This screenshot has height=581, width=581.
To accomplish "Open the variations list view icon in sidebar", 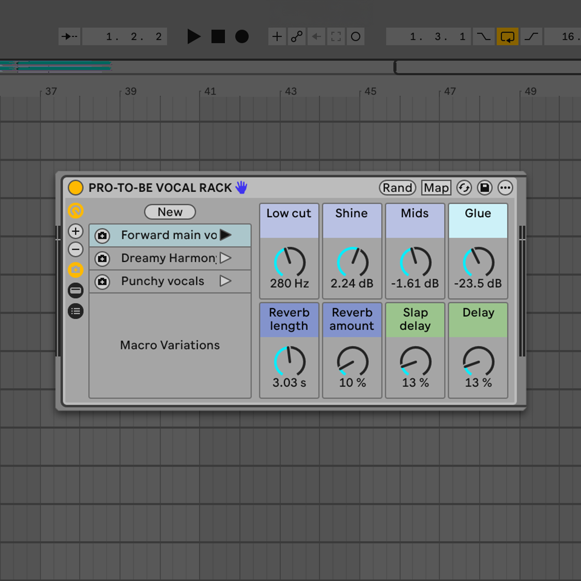I will point(76,311).
